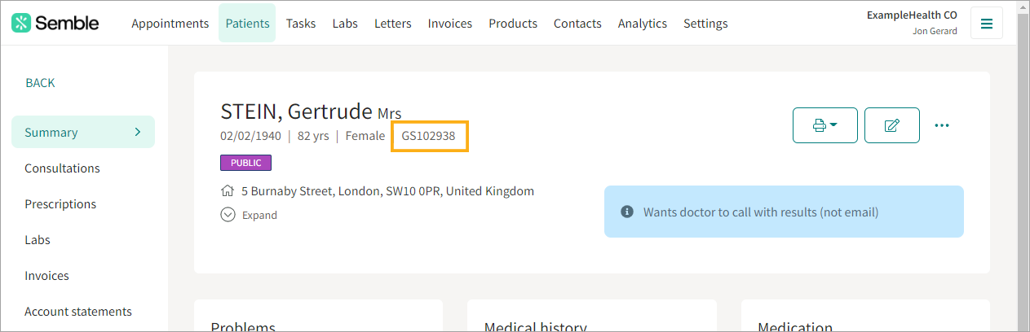Go to the Labs top menu

coord(345,24)
